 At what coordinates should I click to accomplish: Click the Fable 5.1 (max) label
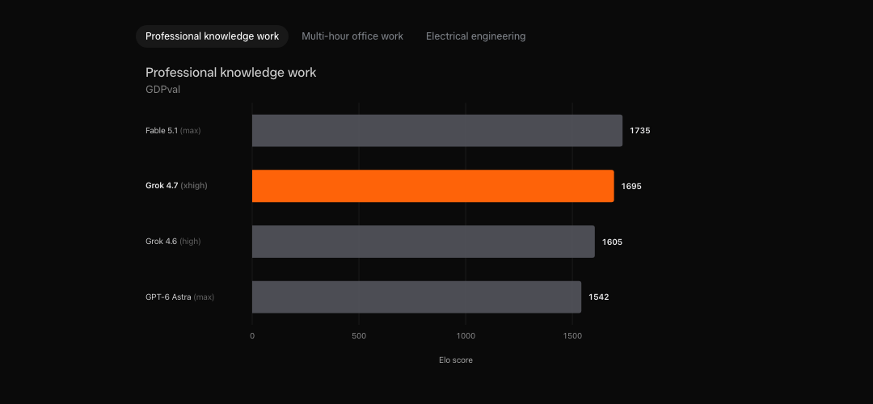[x=173, y=131]
